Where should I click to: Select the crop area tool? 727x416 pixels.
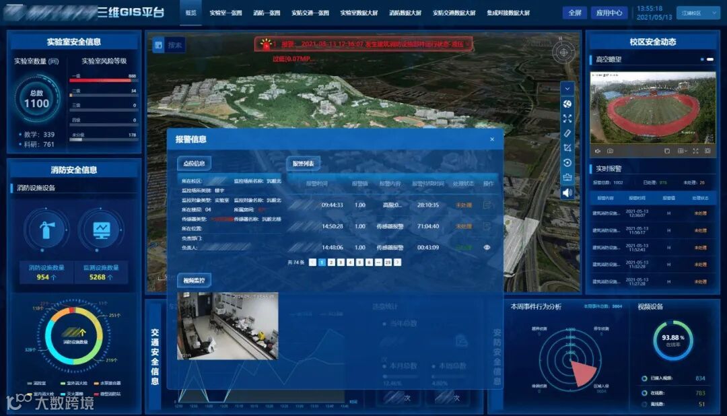click(x=567, y=148)
